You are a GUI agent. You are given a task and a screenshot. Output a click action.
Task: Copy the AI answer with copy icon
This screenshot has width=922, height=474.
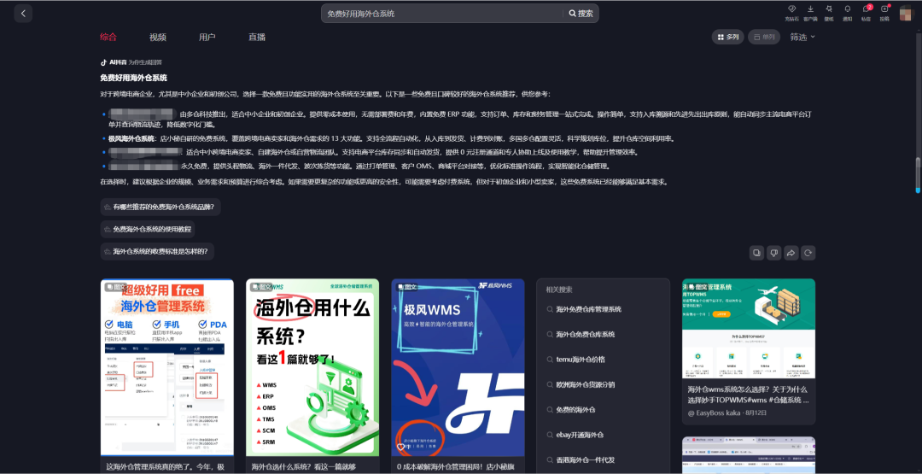(756, 253)
